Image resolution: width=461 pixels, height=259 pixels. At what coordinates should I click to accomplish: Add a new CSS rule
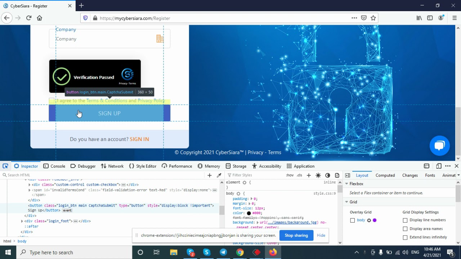(309, 175)
